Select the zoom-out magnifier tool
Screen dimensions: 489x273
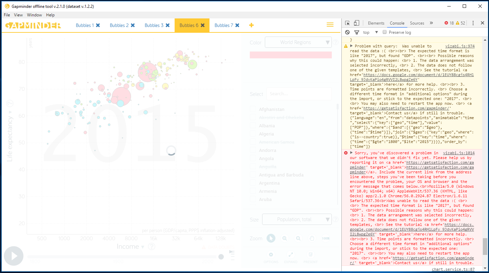(x=298, y=239)
